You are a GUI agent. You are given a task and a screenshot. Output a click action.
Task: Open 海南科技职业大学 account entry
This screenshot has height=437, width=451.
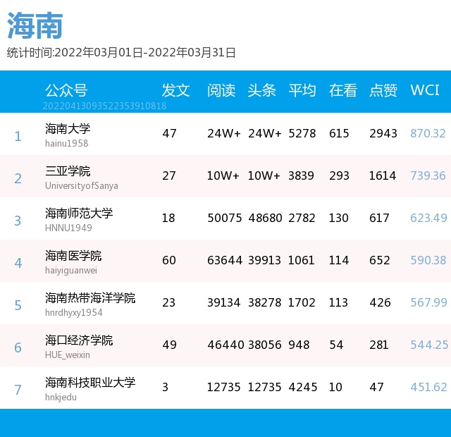[90, 382]
